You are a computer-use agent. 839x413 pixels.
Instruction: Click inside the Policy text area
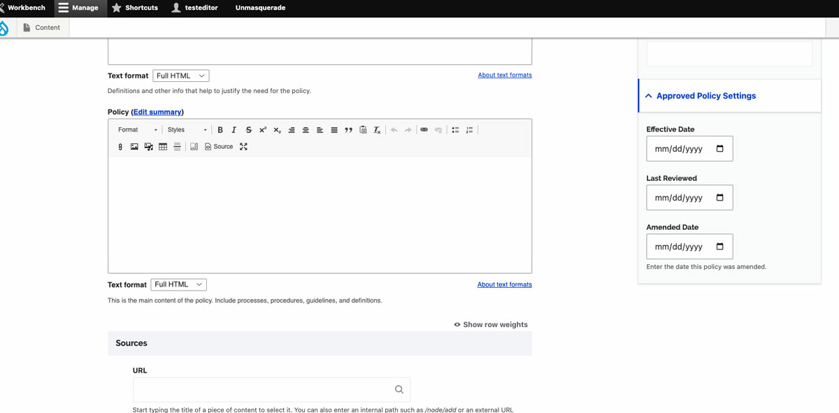[320, 215]
